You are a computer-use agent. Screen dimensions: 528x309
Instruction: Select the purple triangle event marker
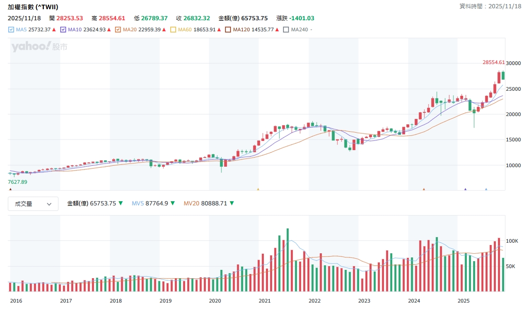click(x=465, y=189)
